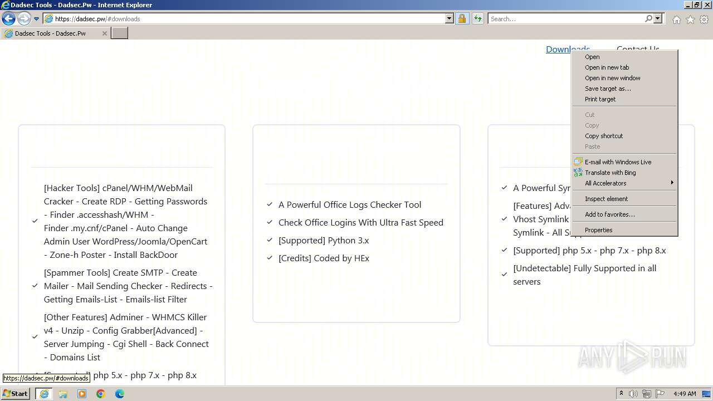The height and width of the screenshot is (401, 713).
Task: Choose Open in new tab
Action: [x=607, y=67]
